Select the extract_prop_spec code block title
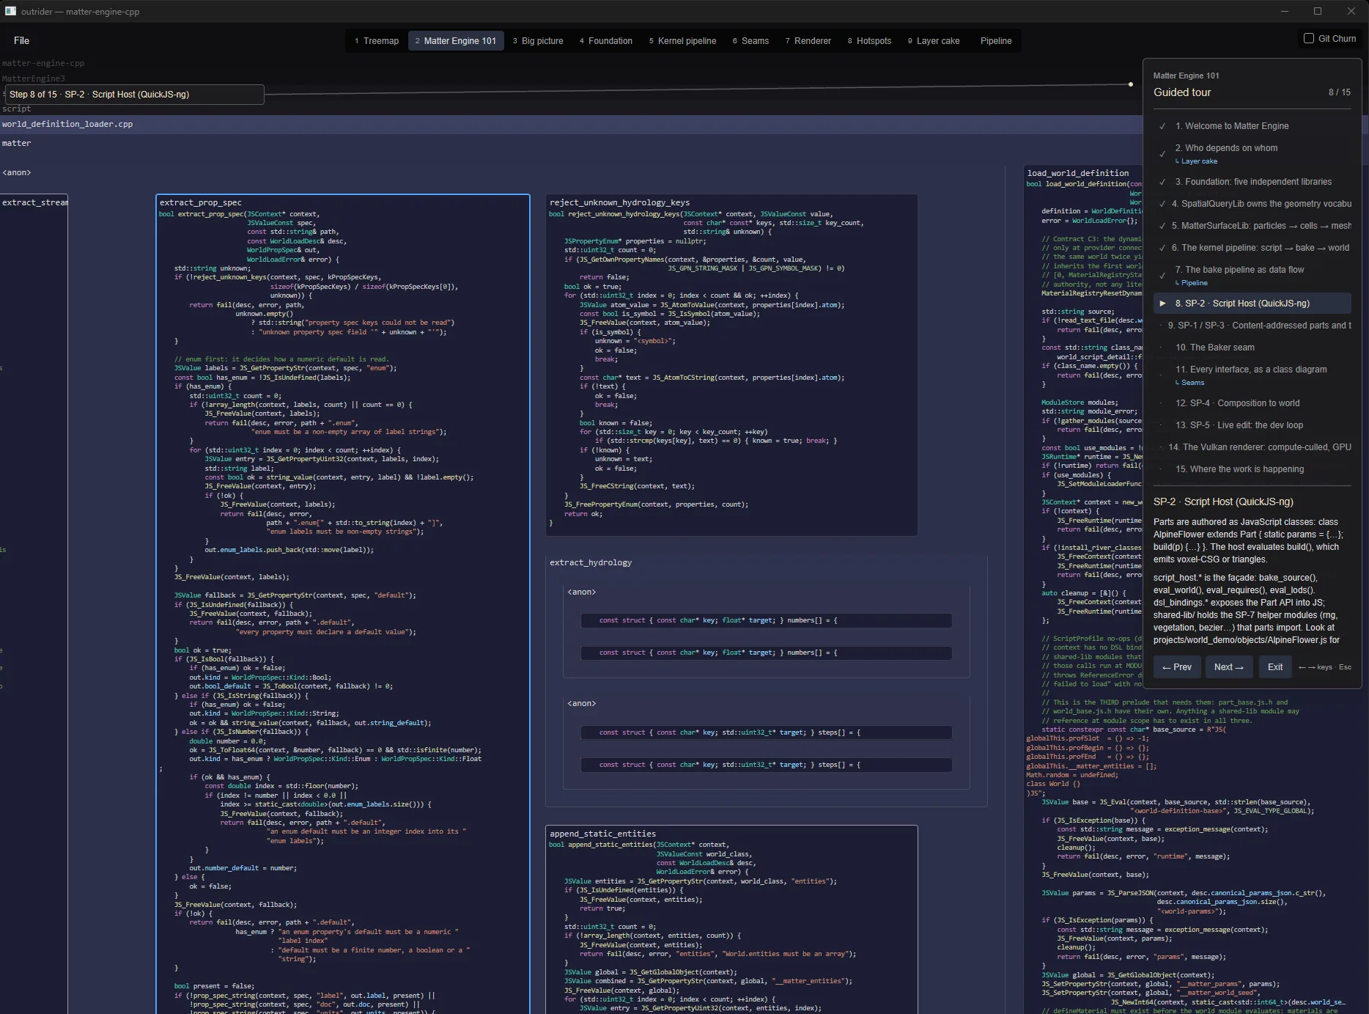 pos(201,202)
